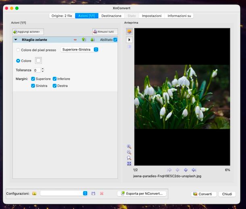Viewport: 246px width, 209px height.
Task: Remove the Ritaglio zelante action with the red minus icon
Action: [x=75, y=40]
